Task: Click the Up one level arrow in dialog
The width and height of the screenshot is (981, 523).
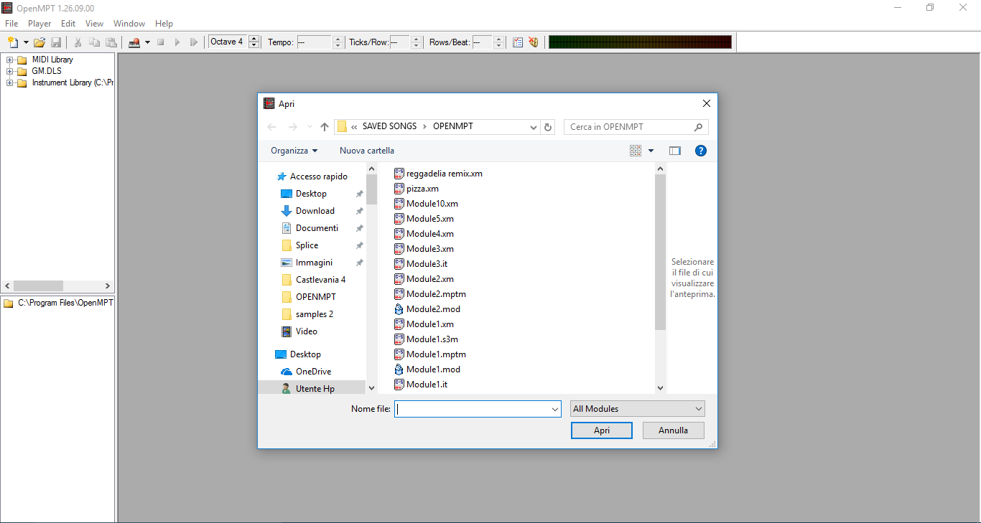Action: pyautogui.click(x=325, y=127)
